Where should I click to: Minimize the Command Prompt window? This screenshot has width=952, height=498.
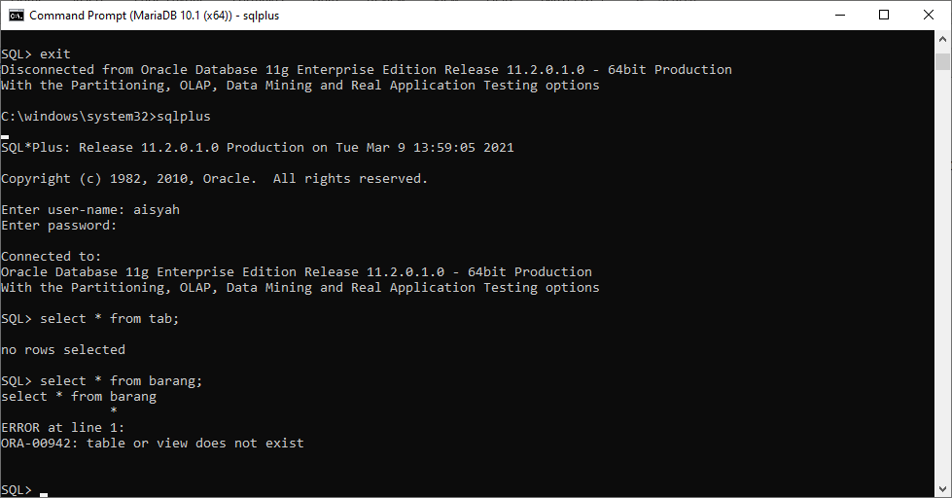click(x=840, y=16)
